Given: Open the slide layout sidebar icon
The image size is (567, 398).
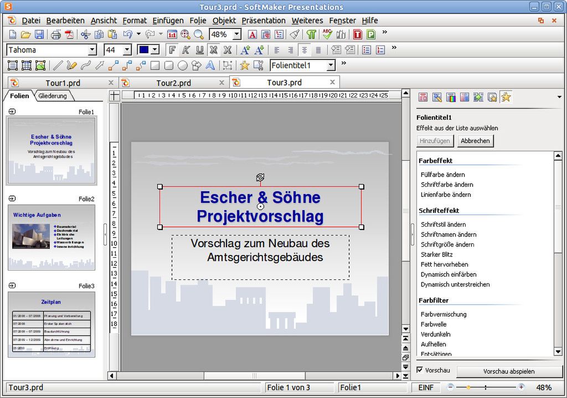Looking at the screenshot, I should [423, 97].
